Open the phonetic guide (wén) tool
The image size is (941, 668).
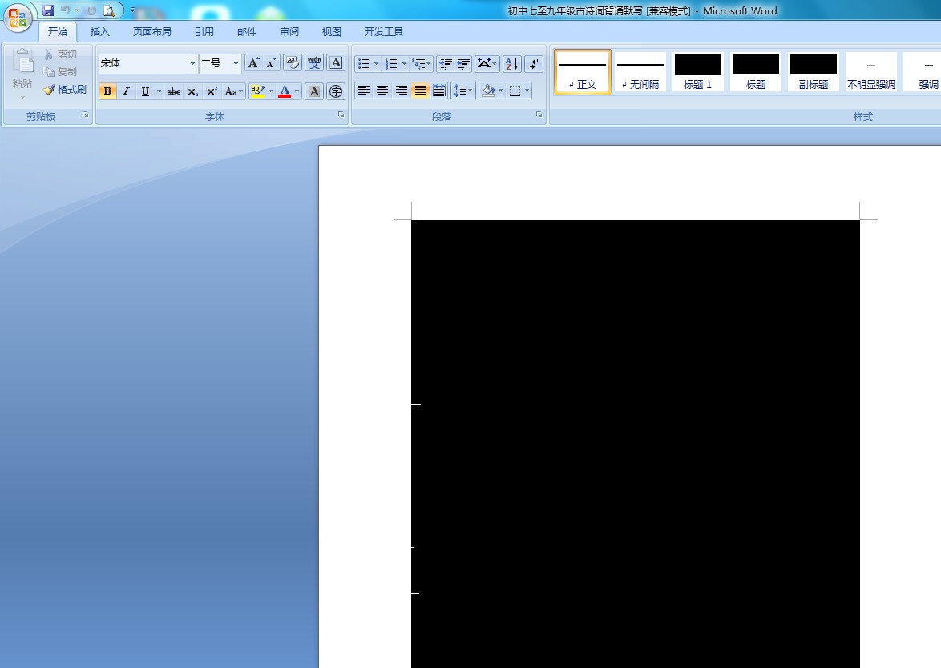(x=314, y=63)
